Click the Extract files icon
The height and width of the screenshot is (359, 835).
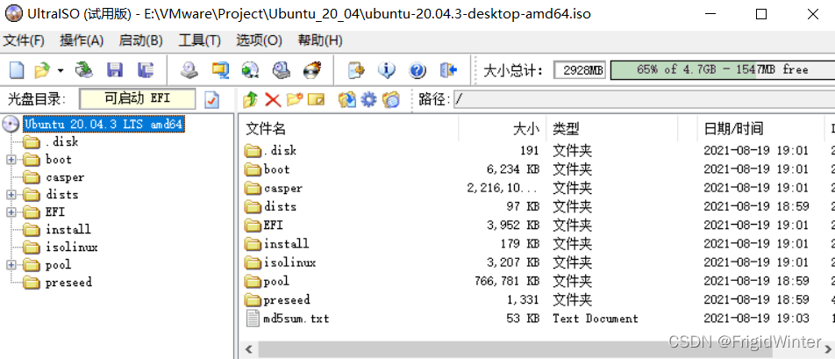pyautogui.click(x=346, y=99)
